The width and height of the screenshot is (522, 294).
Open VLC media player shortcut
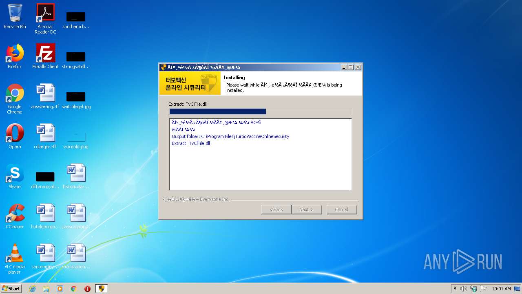pos(15,259)
